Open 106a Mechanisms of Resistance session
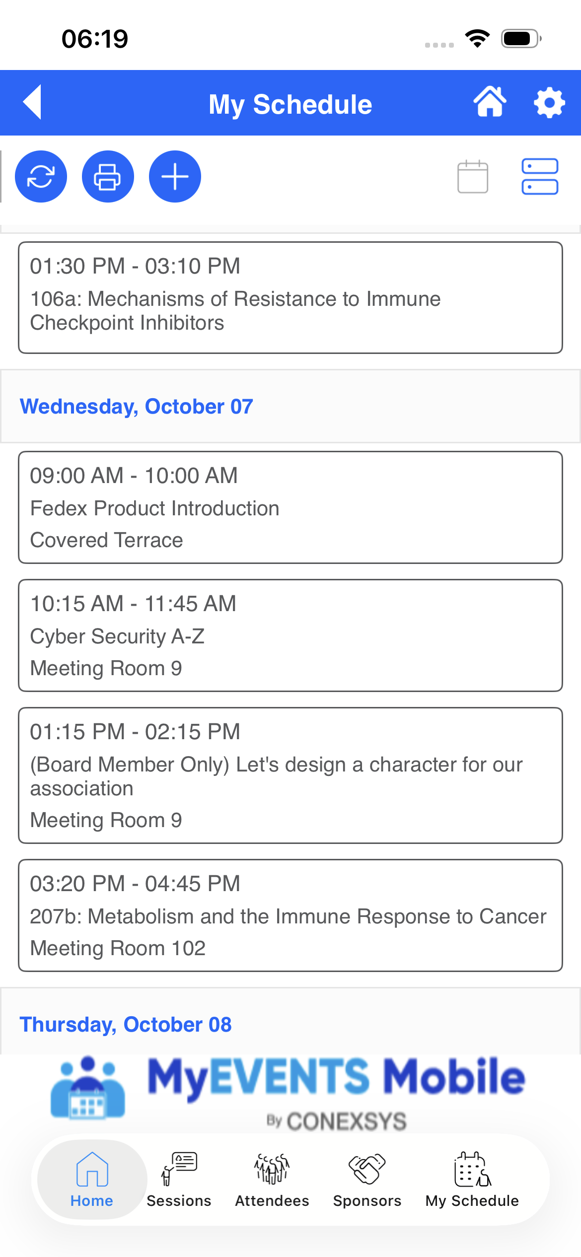Image resolution: width=581 pixels, height=1257 pixels. [x=290, y=297]
